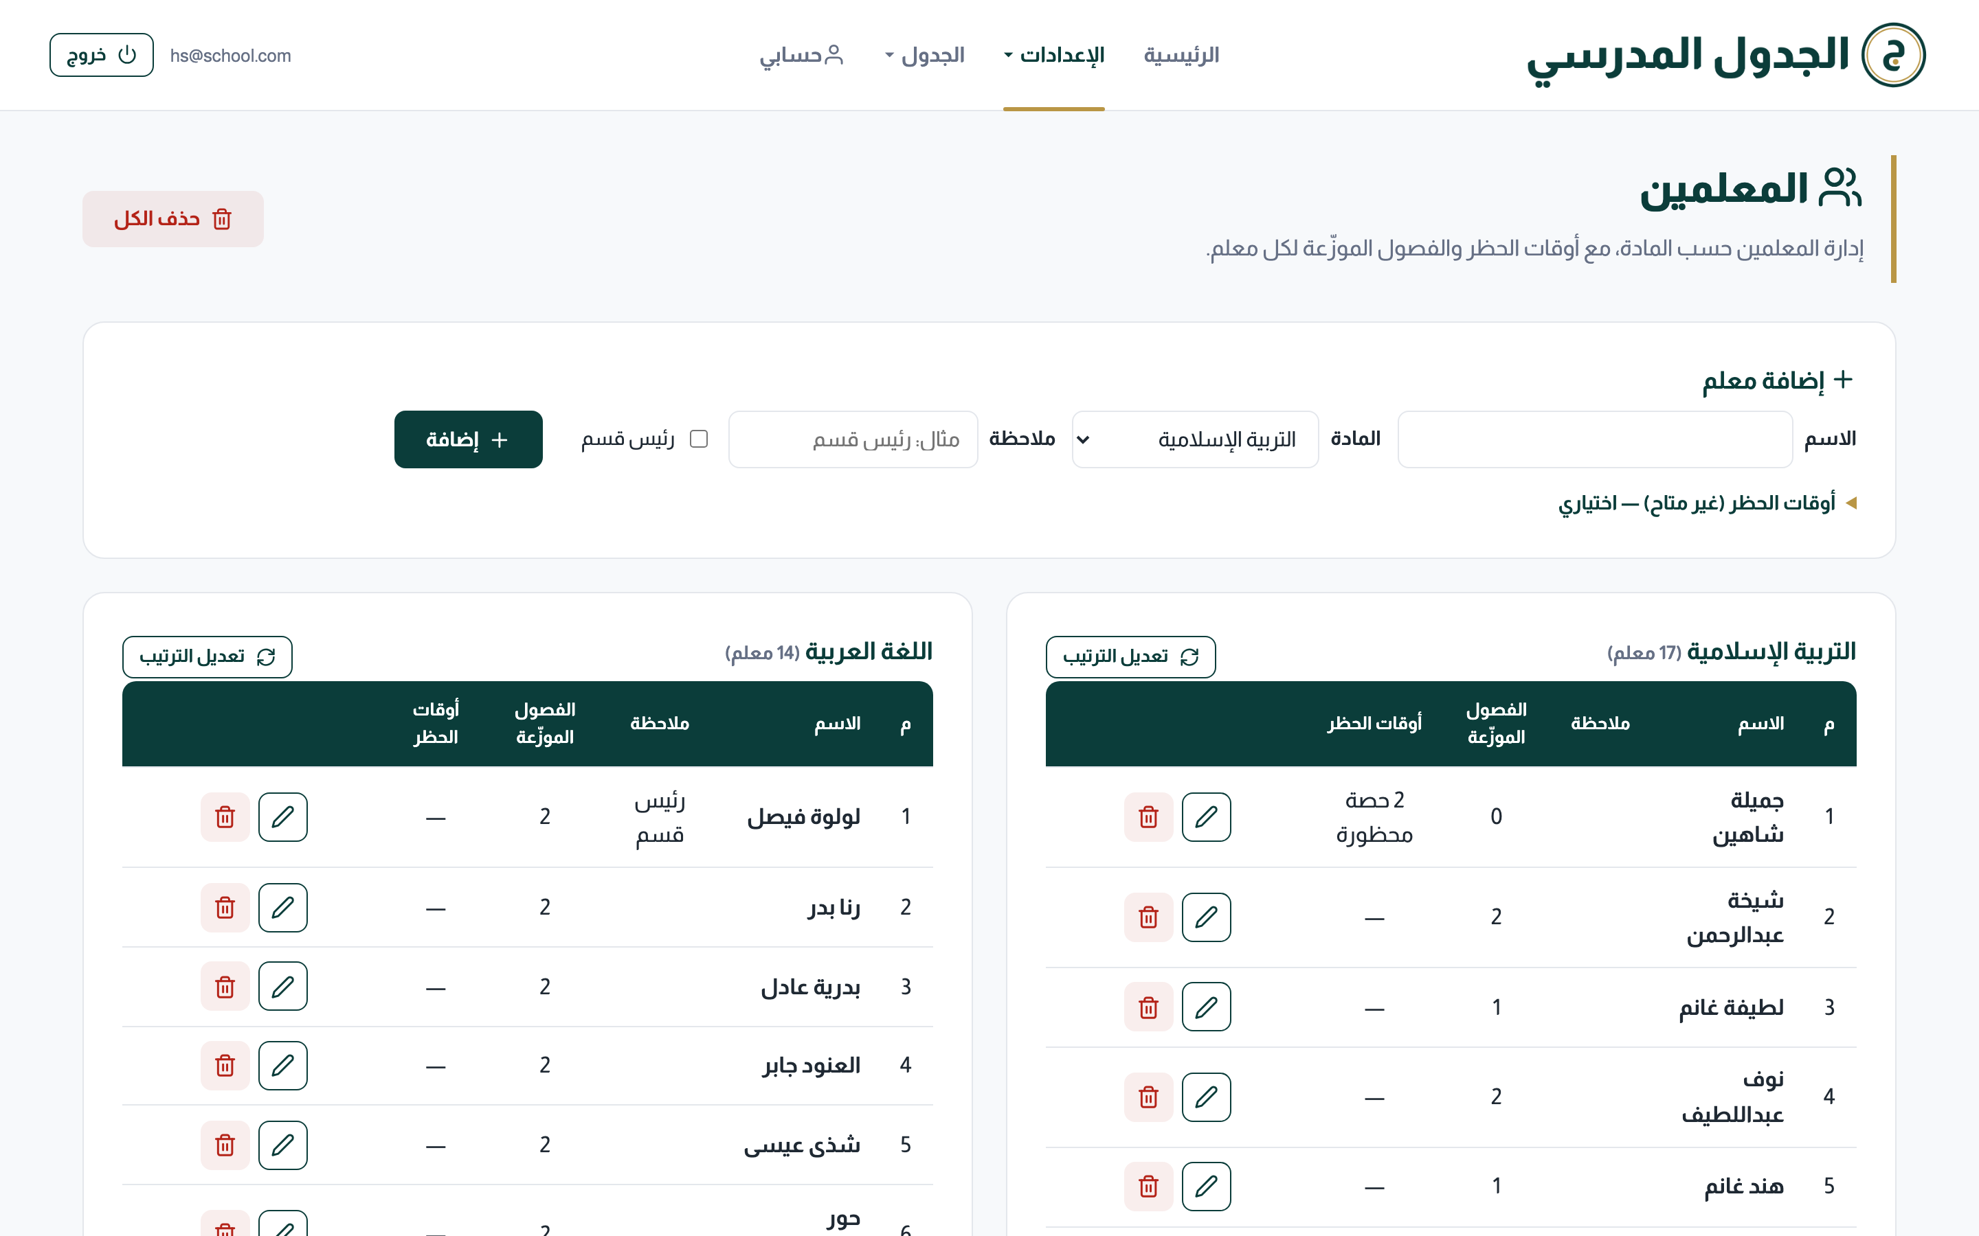The image size is (1979, 1236).
Task: Click the name نوف عبداللطيف
Action: [x=1733, y=1097]
